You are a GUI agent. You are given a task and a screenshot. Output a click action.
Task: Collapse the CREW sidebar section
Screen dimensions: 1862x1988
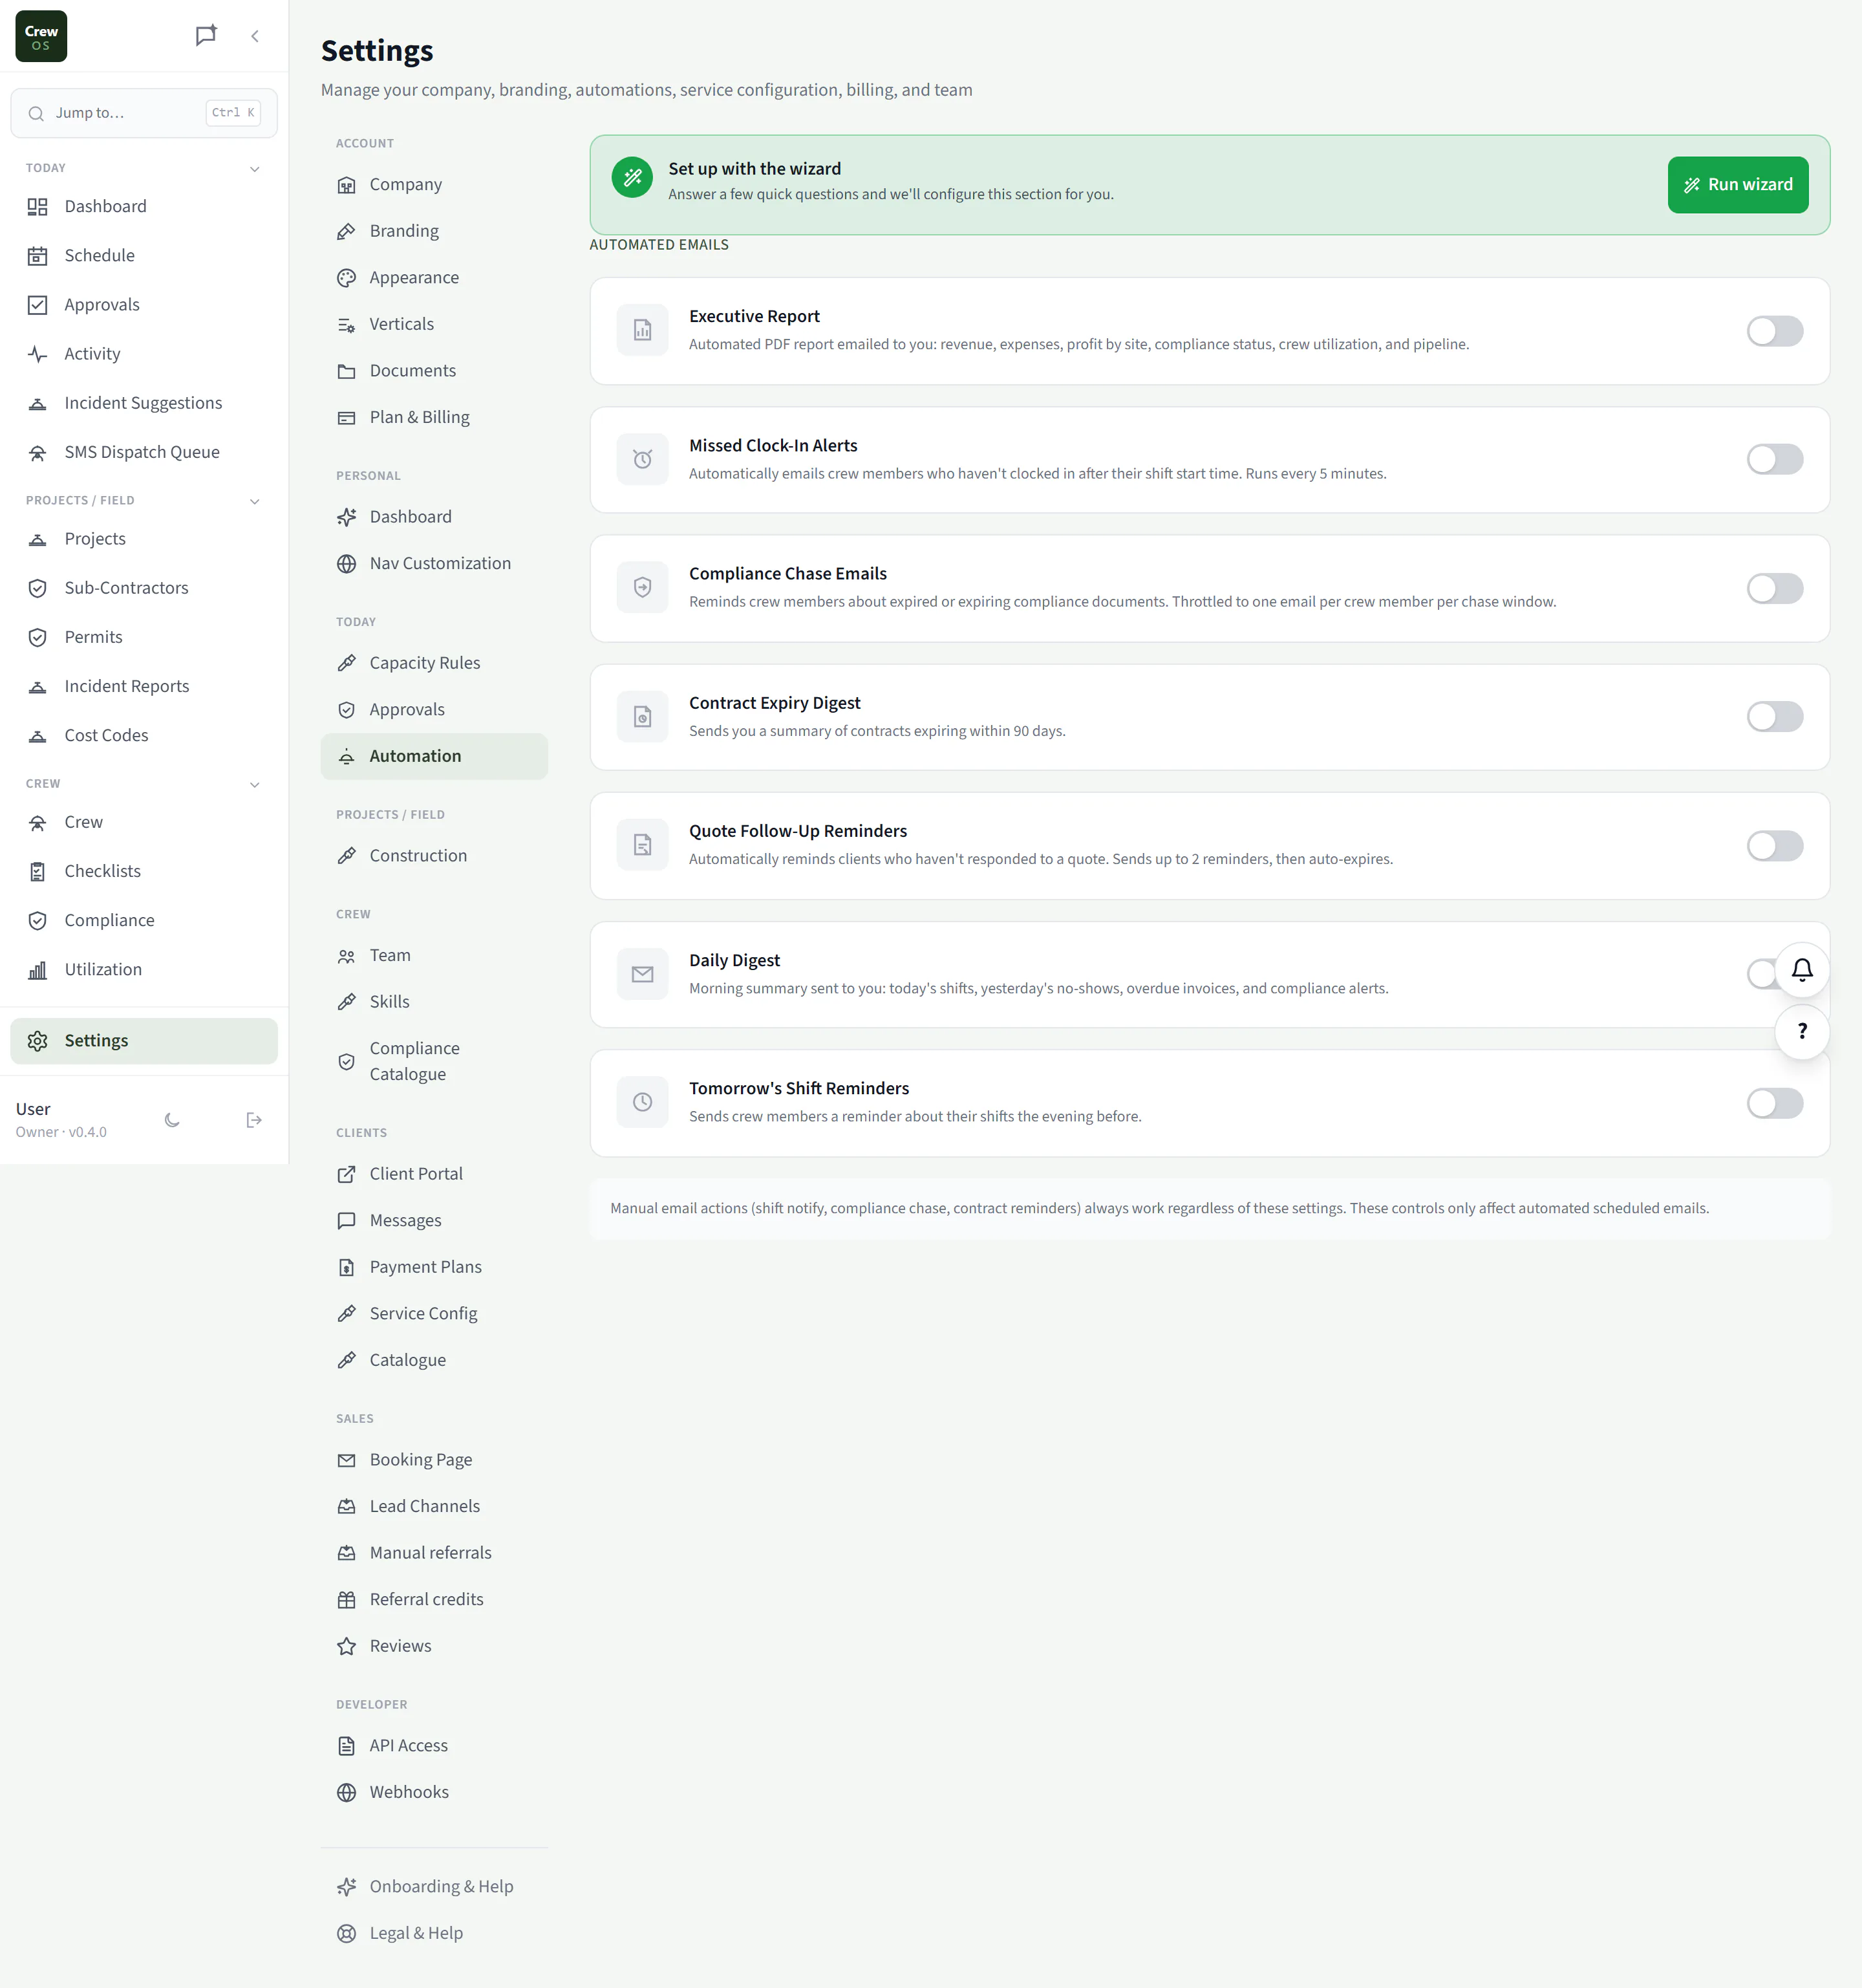[x=255, y=785]
